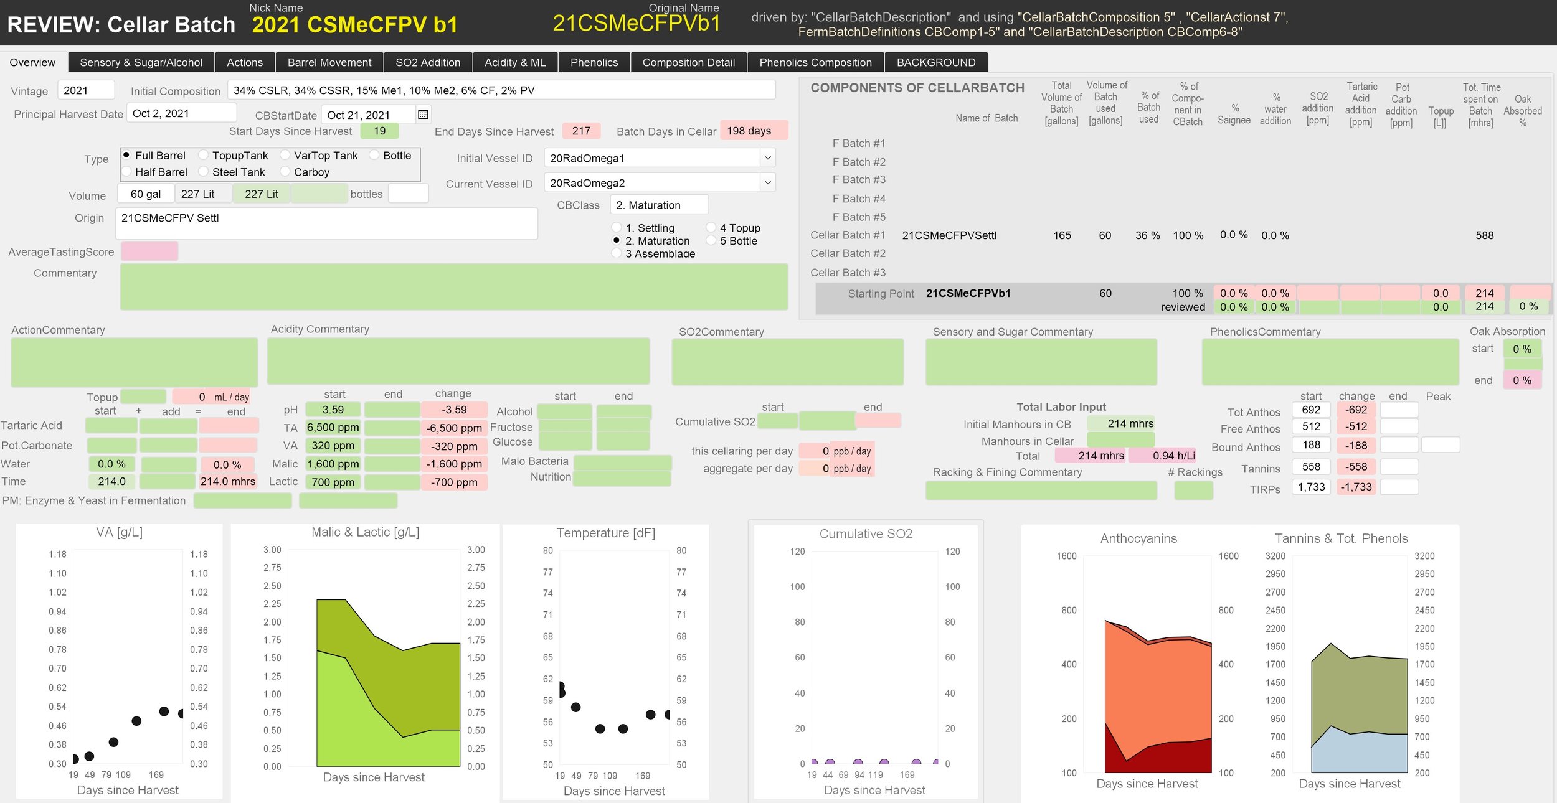Click the Cumulative SO2 chart
The image size is (1557, 803).
[866, 661]
